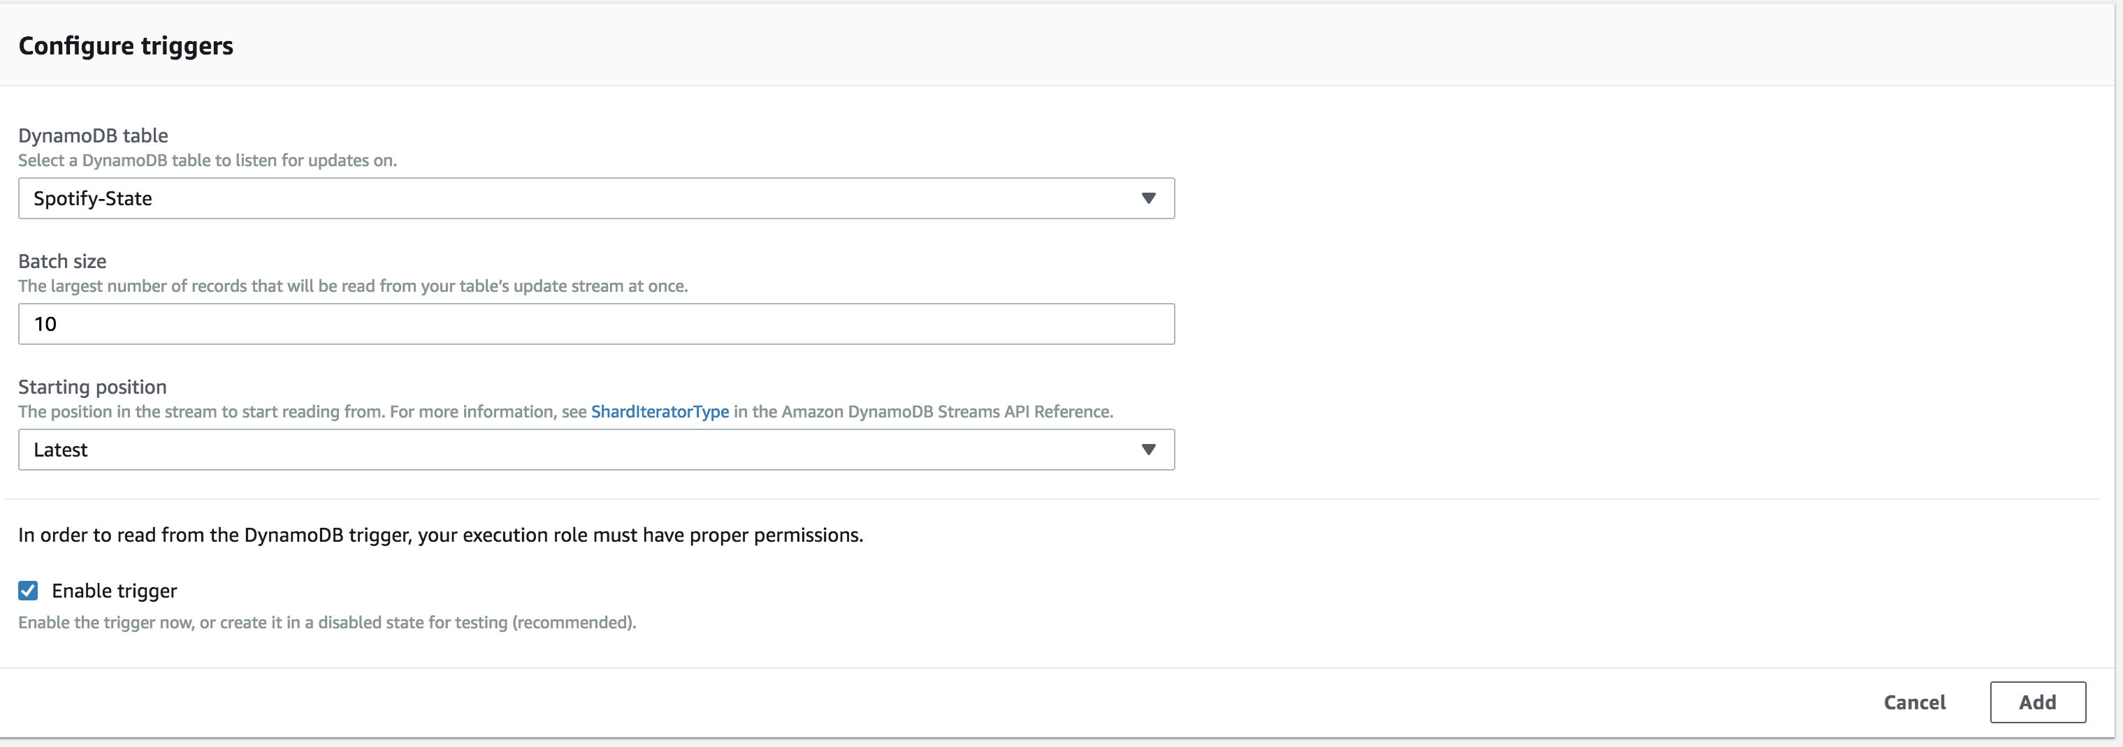Click the 'Batch size' field label
Viewport: 2123px width, 747px height.
(61, 261)
